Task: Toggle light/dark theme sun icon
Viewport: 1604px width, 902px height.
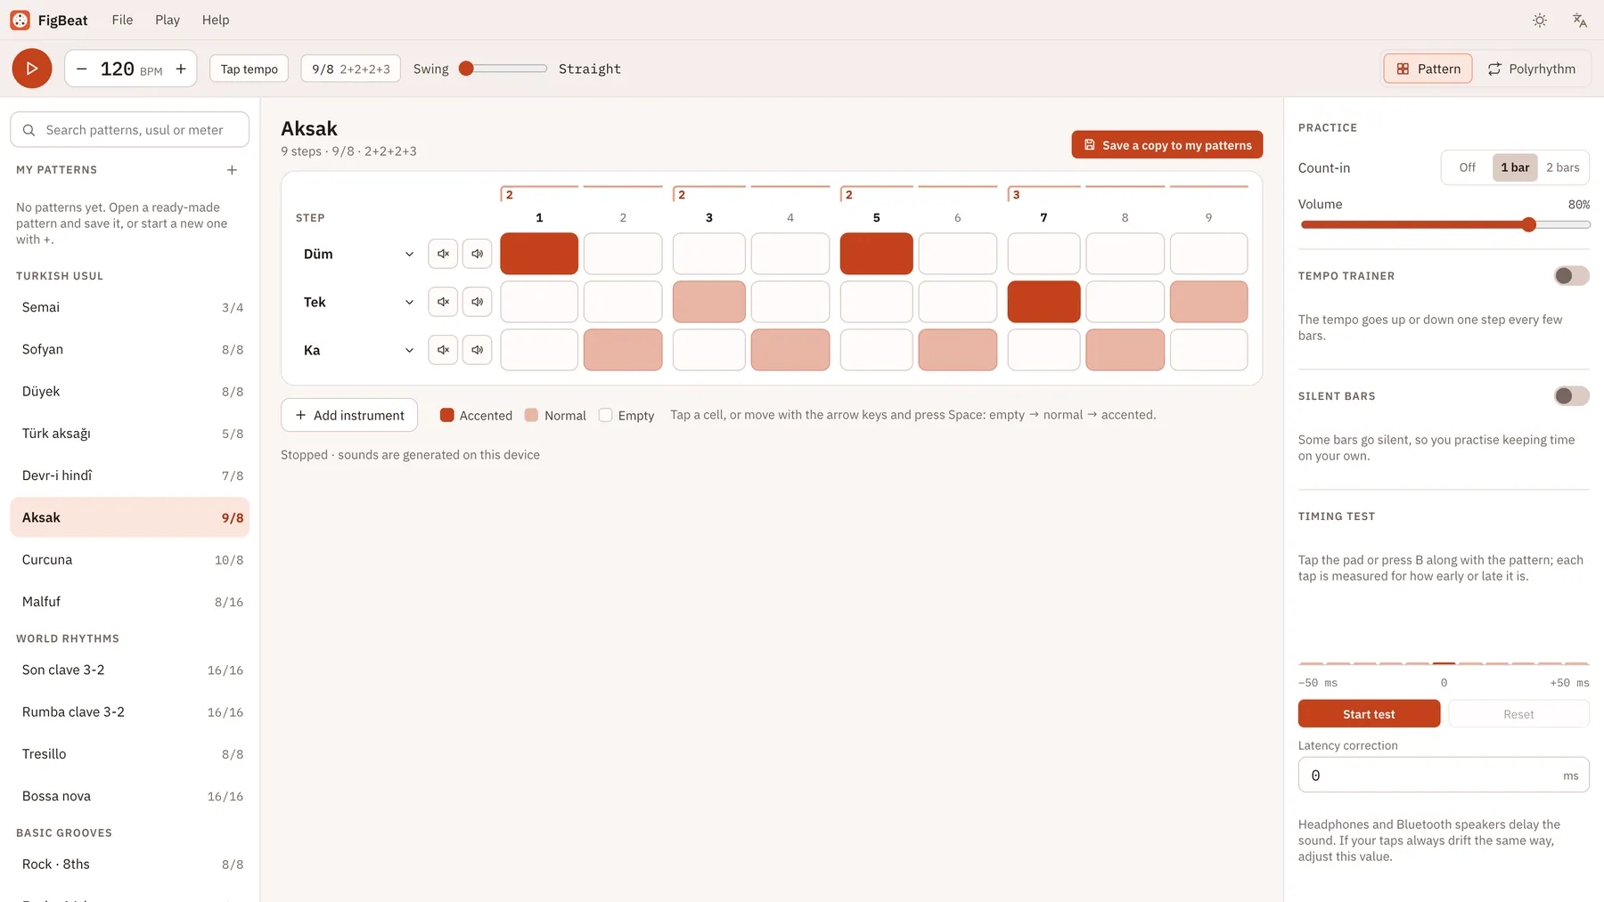Action: [x=1540, y=20]
